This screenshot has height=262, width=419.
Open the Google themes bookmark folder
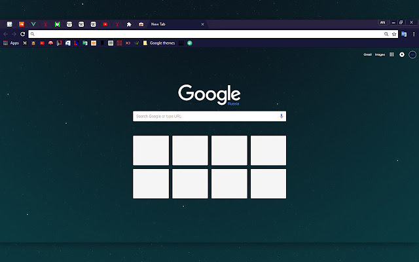(x=159, y=43)
